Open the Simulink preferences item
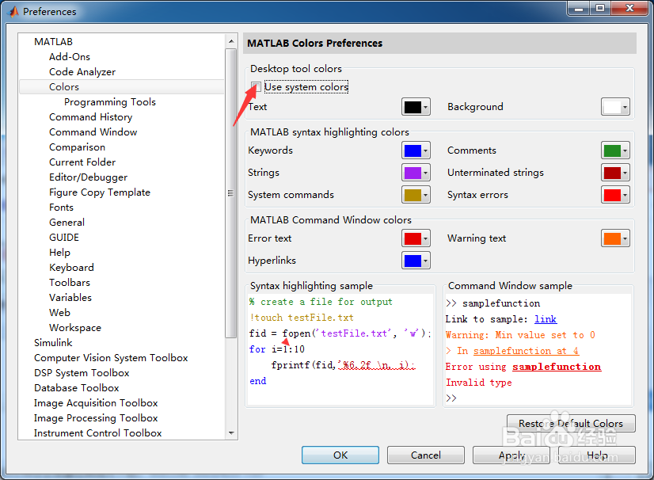Image resolution: width=654 pixels, height=480 pixels. click(53, 343)
